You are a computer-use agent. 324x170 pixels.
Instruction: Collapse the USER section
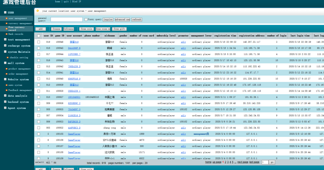pos(5,12)
